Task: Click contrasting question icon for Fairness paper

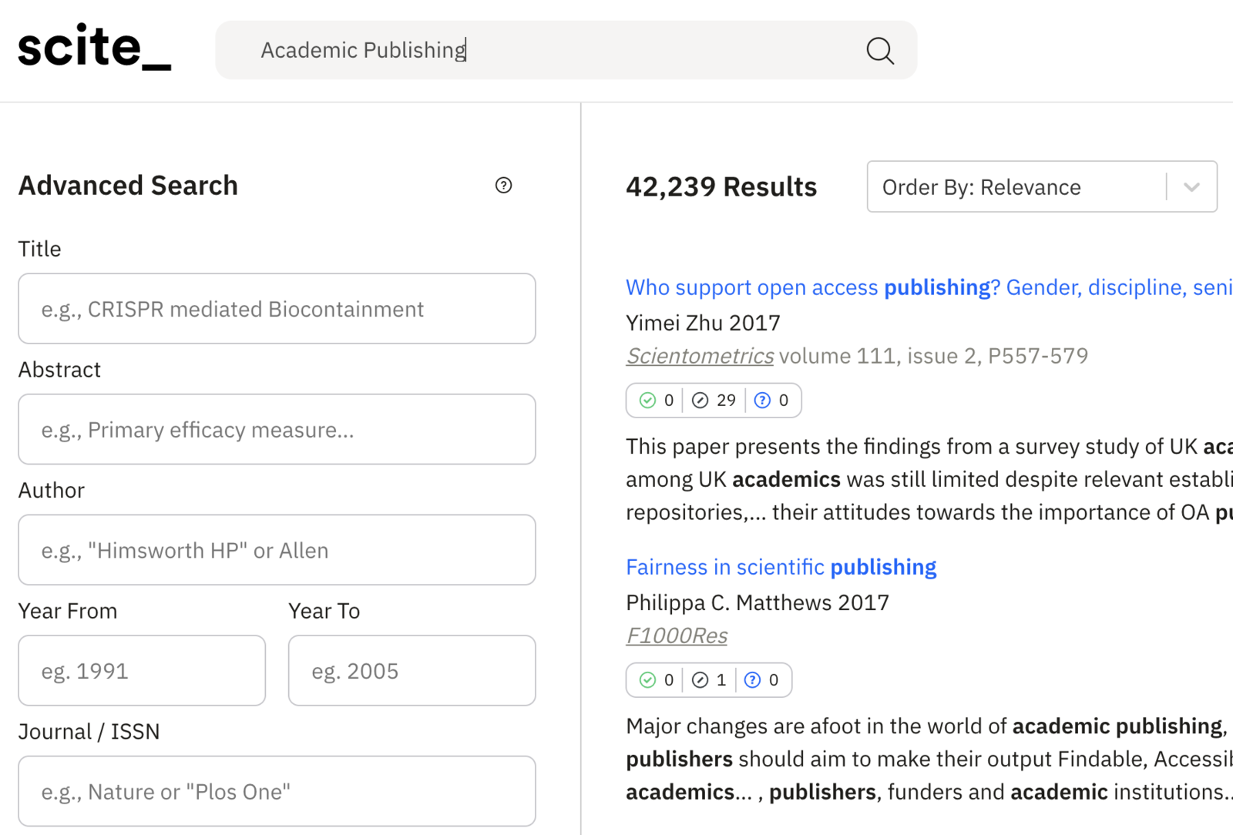Action: click(753, 680)
